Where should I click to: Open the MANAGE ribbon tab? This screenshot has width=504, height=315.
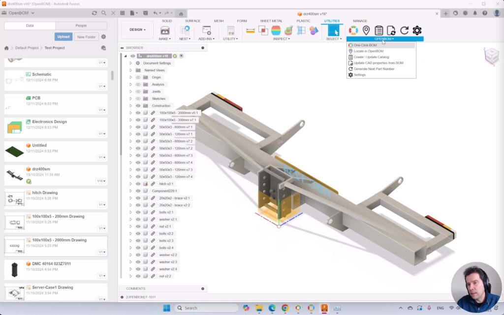pos(360,21)
